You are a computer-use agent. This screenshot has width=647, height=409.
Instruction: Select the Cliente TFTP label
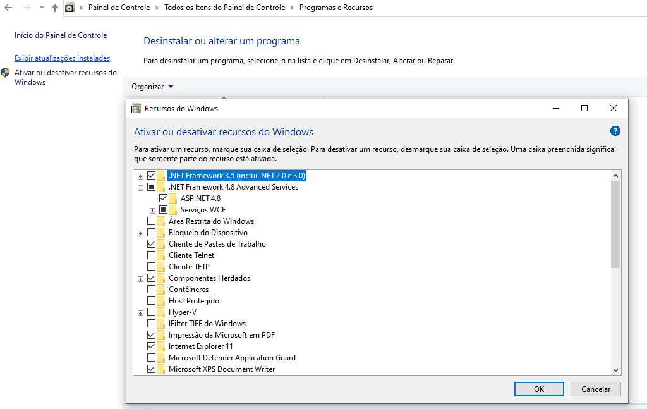[189, 267]
